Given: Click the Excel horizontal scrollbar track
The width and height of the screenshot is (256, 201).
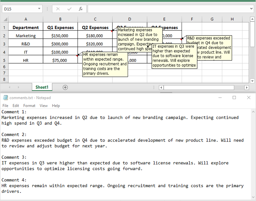Looking at the screenshot, I should click(x=205, y=88).
